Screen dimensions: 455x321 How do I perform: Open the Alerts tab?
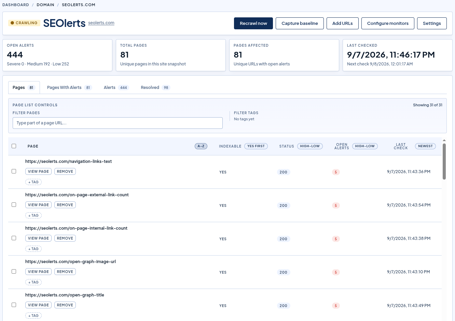point(116,88)
